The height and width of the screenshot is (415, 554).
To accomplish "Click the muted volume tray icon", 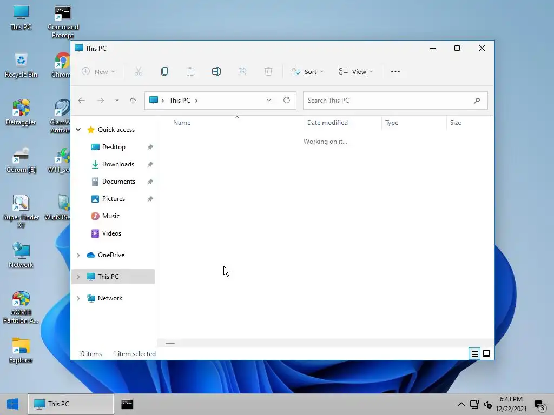I will tap(488, 404).
